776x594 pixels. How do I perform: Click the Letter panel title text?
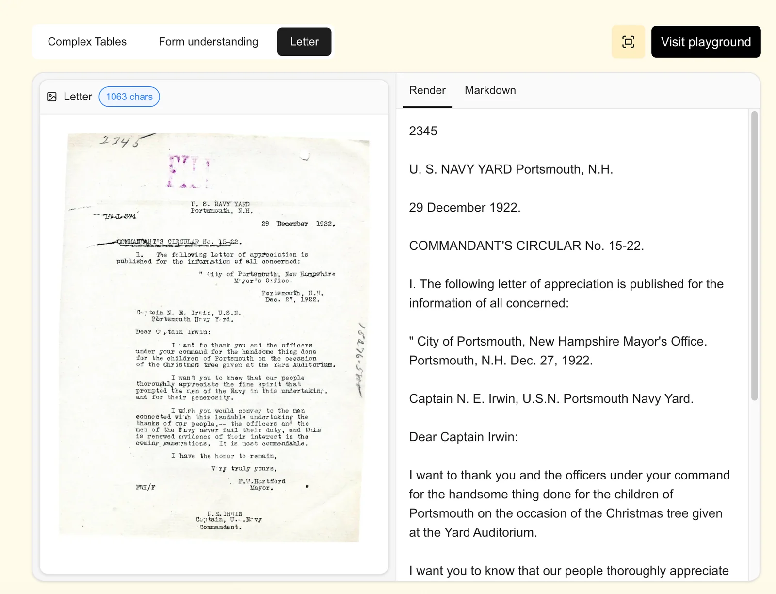click(78, 97)
